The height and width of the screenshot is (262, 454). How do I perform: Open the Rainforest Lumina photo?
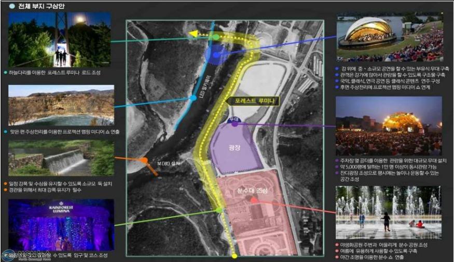pyautogui.click(x=61, y=225)
